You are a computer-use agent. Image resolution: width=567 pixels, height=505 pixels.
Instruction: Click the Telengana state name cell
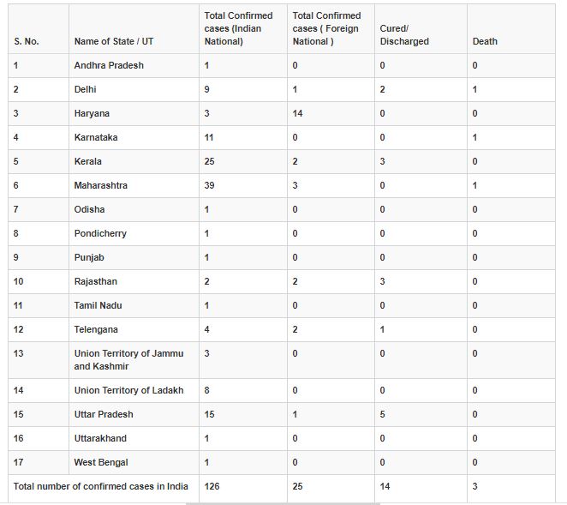pyautogui.click(x=96, y=329)
